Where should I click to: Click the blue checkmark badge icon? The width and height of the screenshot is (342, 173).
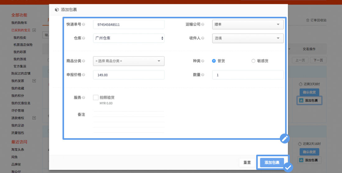[x=288, y=168]
